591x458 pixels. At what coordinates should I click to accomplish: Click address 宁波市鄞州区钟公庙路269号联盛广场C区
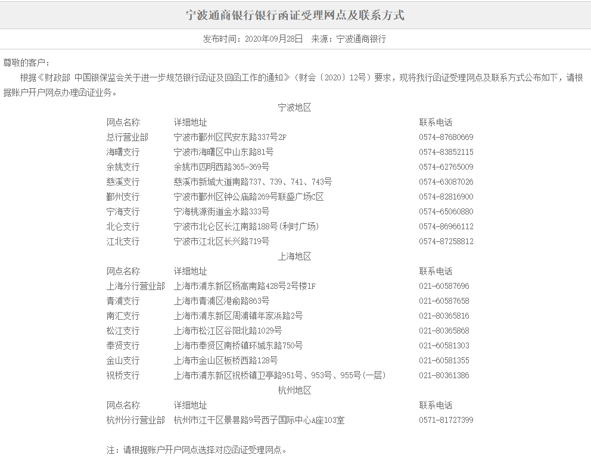pos(249,197)
